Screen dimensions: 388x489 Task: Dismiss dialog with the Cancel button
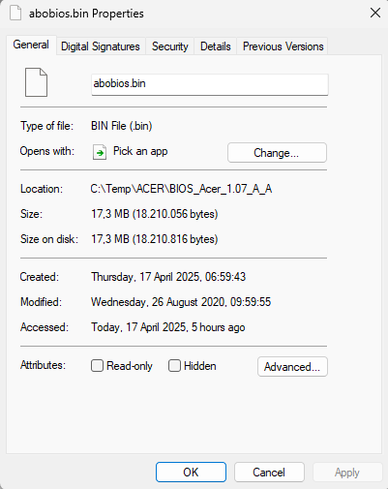click(x=269, y=473)
